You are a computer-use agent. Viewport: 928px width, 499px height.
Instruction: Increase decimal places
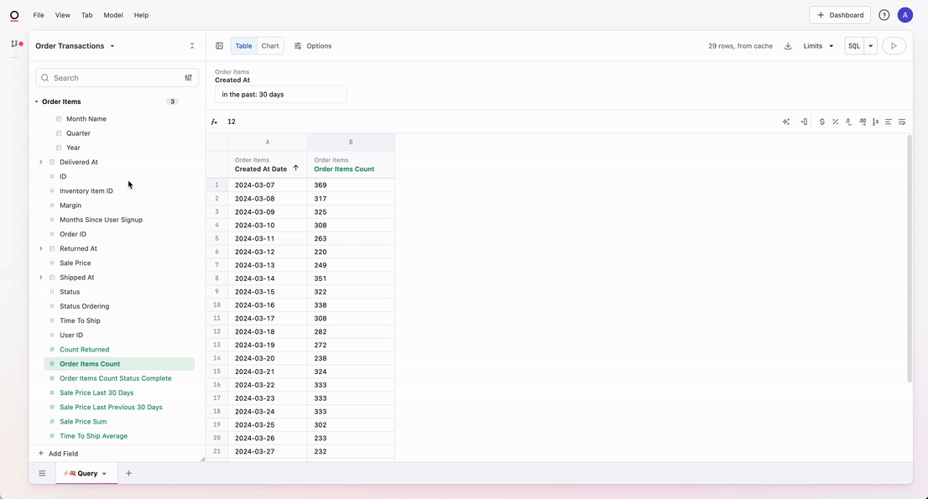(863, 122)
